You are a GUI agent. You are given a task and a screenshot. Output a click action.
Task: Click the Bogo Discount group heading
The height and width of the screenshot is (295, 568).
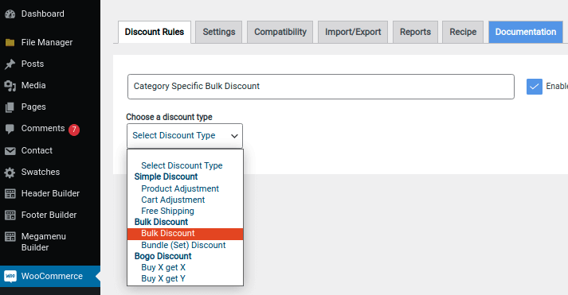(163, 256)
